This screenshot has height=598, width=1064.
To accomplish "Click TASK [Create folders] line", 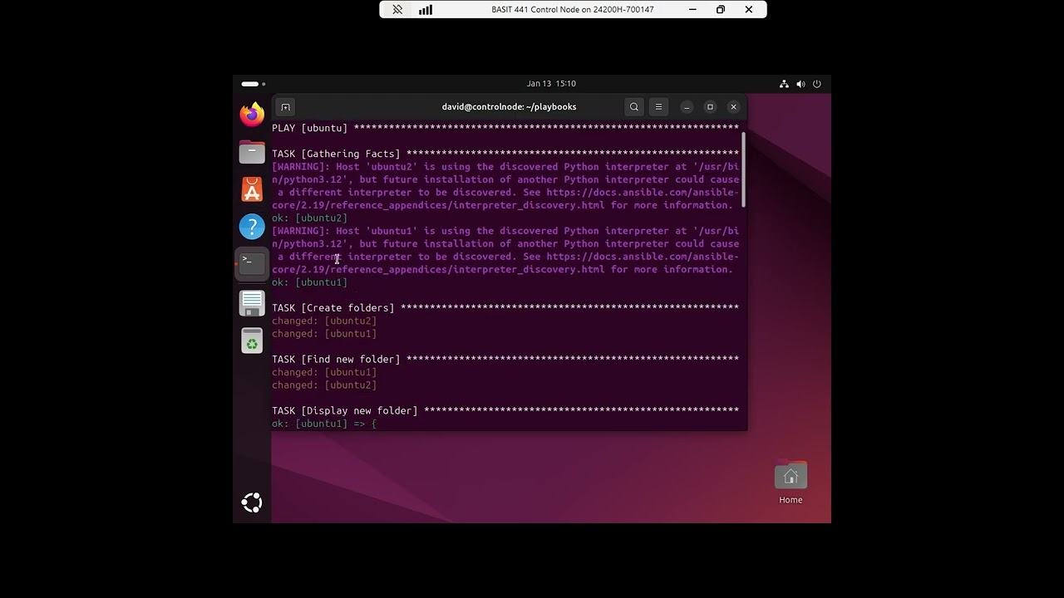I will [505, 308].
